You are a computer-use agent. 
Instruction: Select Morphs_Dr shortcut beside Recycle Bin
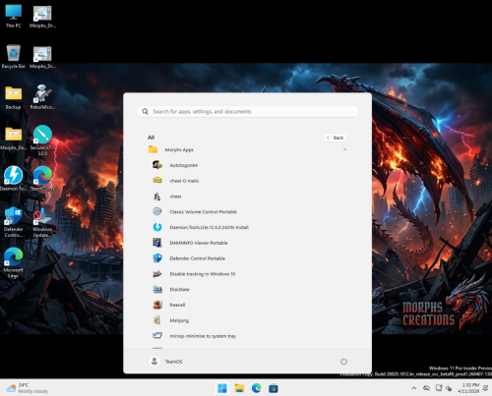pos(42,57)
